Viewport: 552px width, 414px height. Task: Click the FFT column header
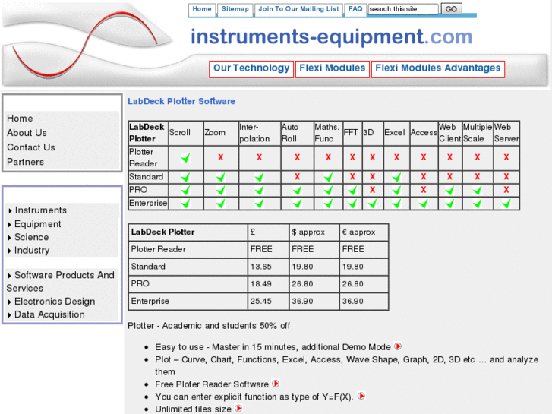352,133
